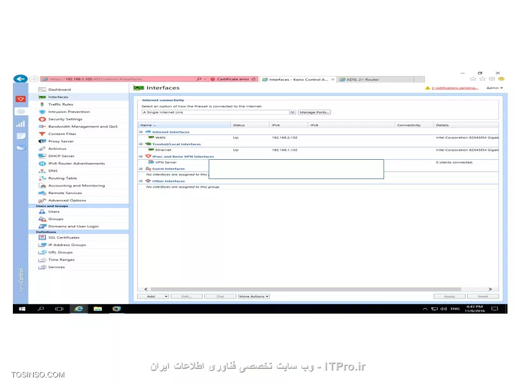
Task: Click IPv4 address 192.168.1.102 in table
Action: [284, 150]
